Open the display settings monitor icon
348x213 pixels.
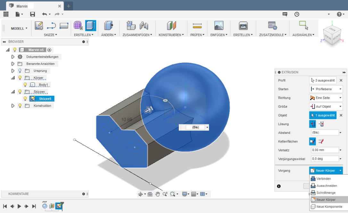coord(184,194)
